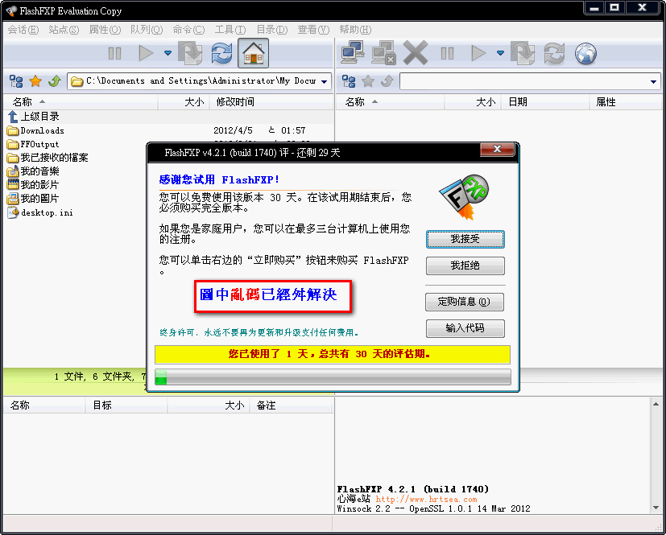Click the right pane transfer queue icon
The image size is (666, 535).
(x=523, y=53)
